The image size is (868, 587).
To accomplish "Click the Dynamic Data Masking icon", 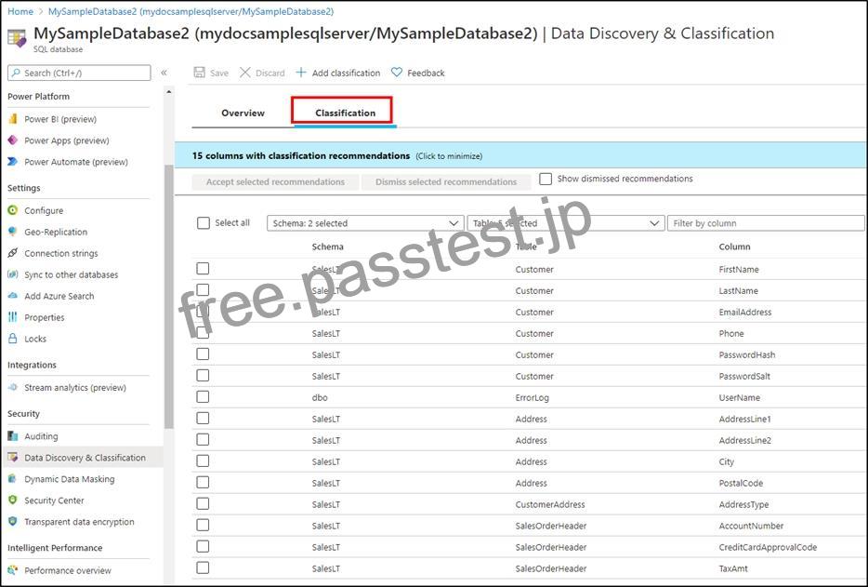I will (x=13, y=478).
